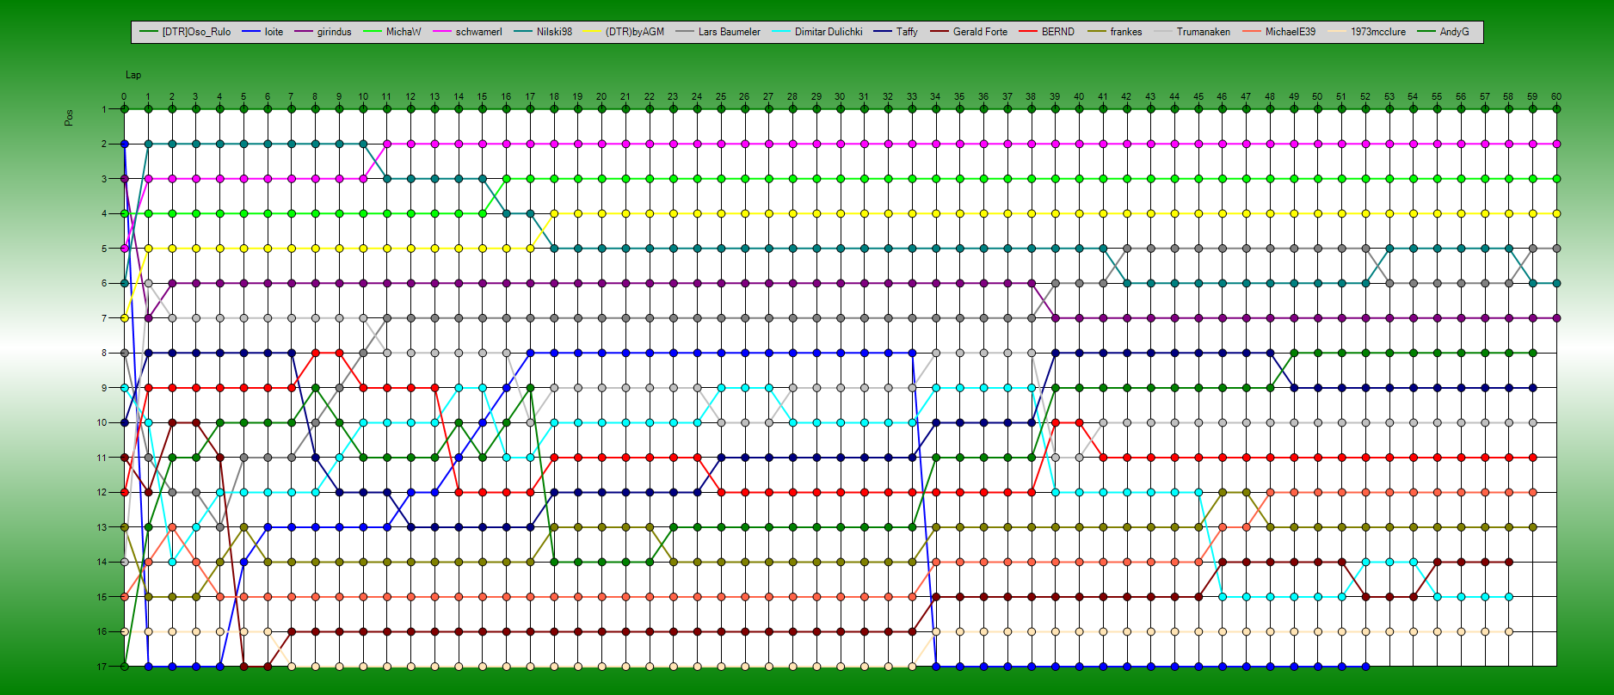1614x695 pixels.
Task: Select the Gerald Forte legend entry
Action: [x=968, y=32]
